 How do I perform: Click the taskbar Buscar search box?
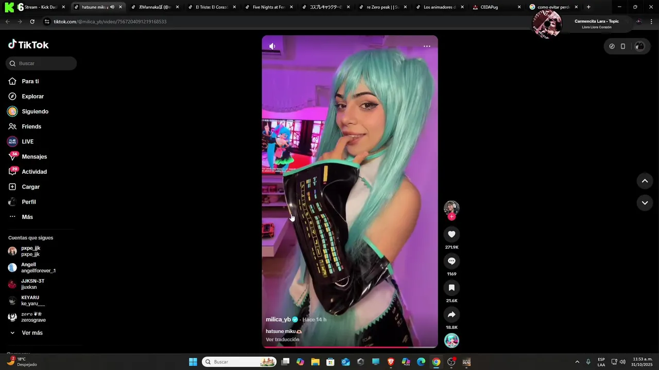coord(239,362)
